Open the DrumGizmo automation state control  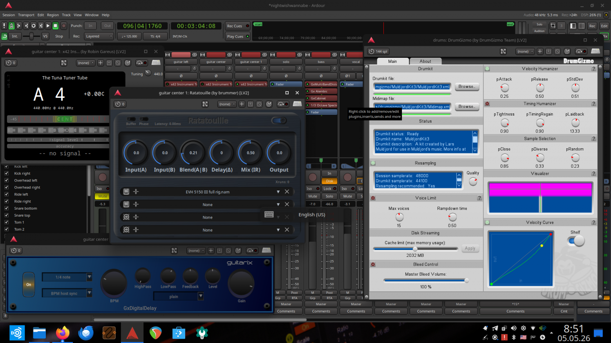click(x=580, y=51)
